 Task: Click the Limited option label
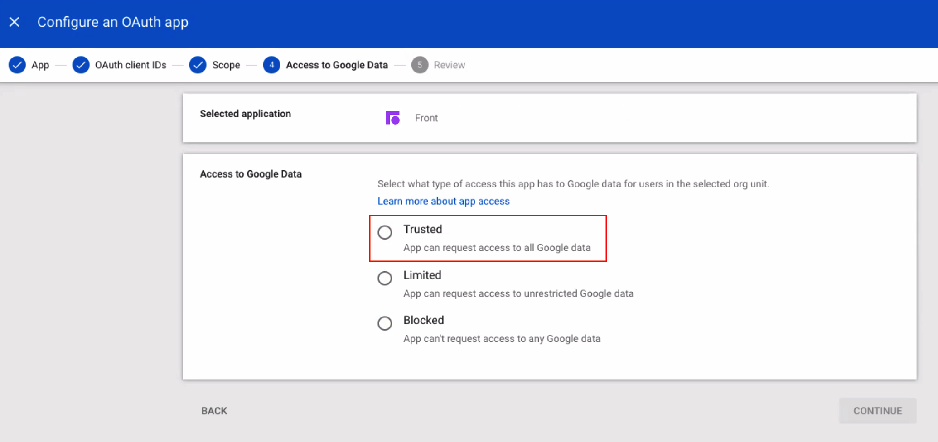(422, 275)
